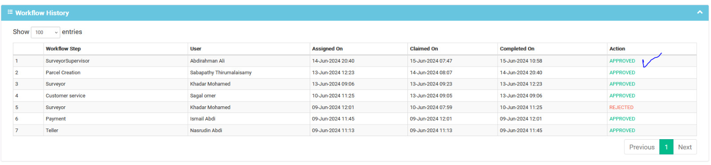711x165 pixels.
Task: Sort by Completed On column header
Action: click(517, 49)
